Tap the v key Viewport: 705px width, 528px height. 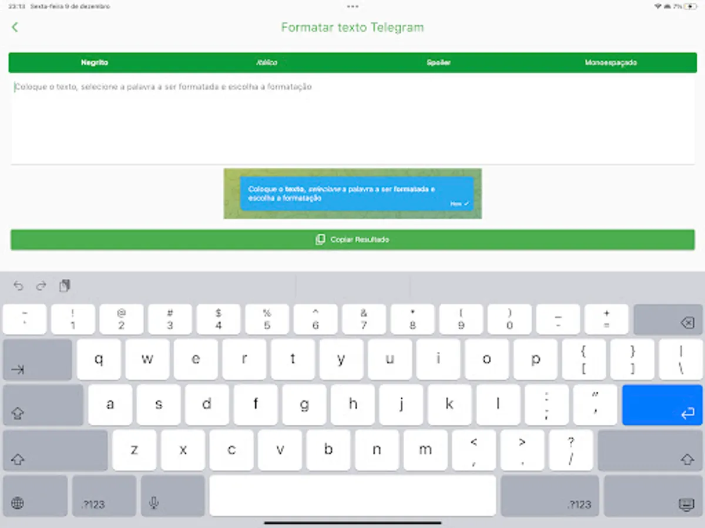[280, 451]
